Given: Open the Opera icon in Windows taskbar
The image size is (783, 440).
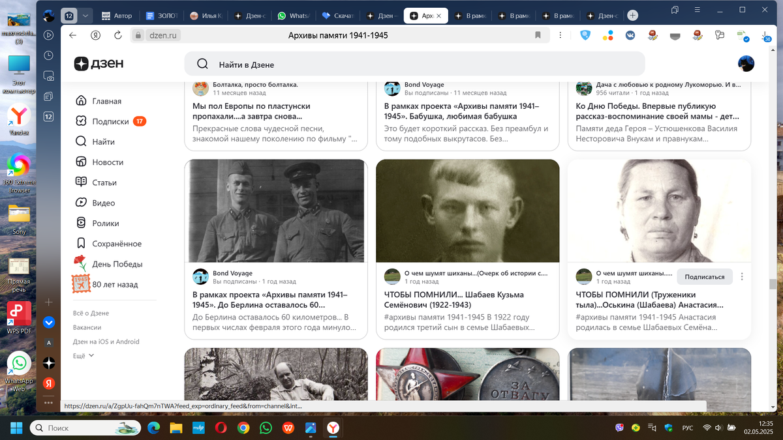Looking at the screenshot, I should 221,428.
